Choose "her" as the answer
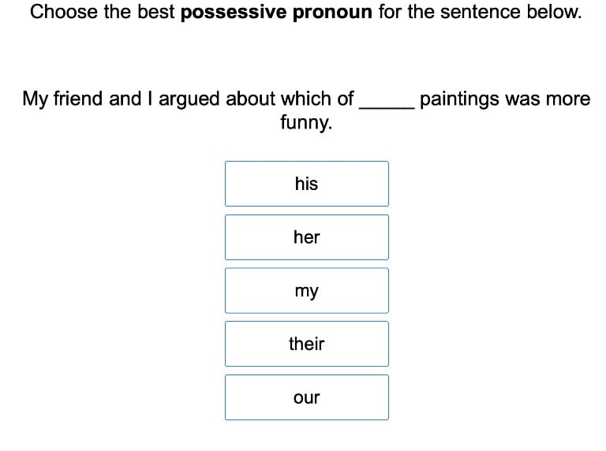Viewport: 606px width, 451px height. click(x=306, y=237)
